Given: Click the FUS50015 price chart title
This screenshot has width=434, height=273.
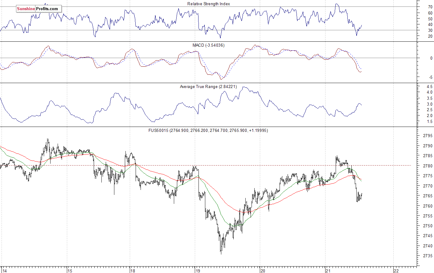Looking at the screenshot, I should point(208,131).
